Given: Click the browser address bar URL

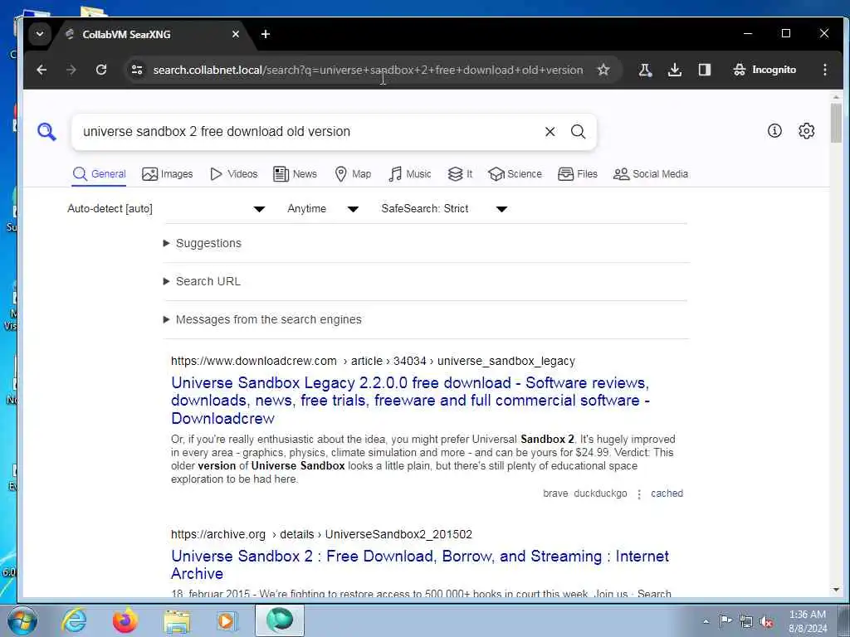Looking at the screenshot, I should coord(368,70).
